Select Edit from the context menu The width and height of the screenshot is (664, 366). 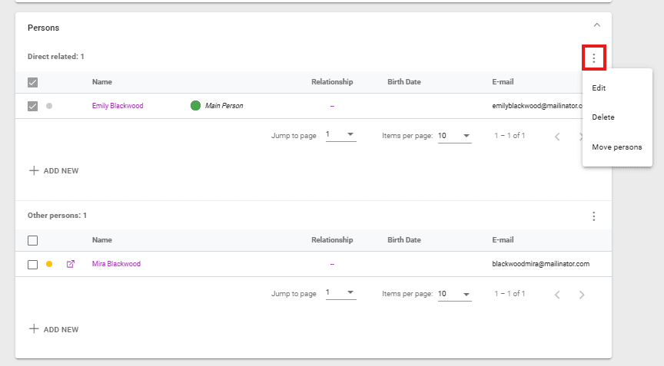click(x=599, y=88)
